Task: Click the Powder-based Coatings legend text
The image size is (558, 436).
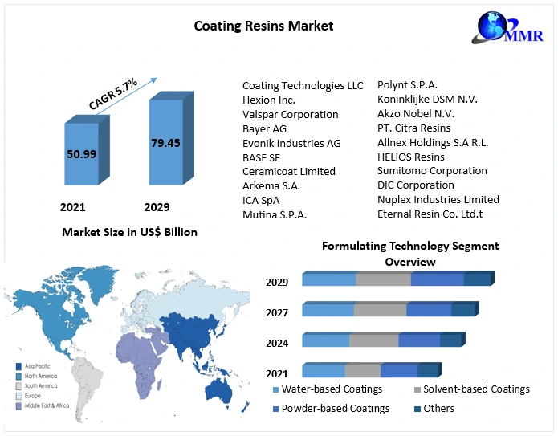Action: point(336,409)
